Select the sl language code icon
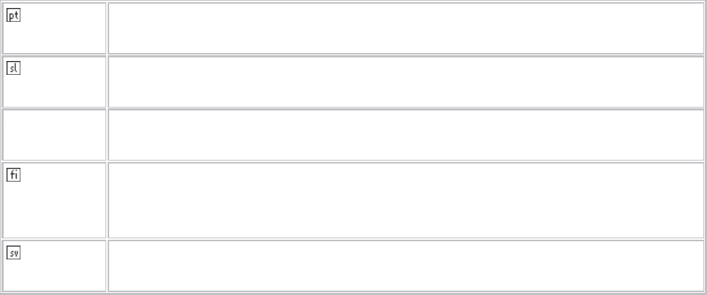 [x=14, y=68]
